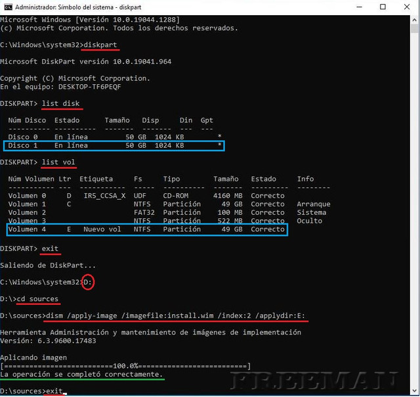The image size is (420, 397).
Task: Click 'Microsoft Windows [Versión 10.0.19044.1288]' line
Action: pos(90,20)
